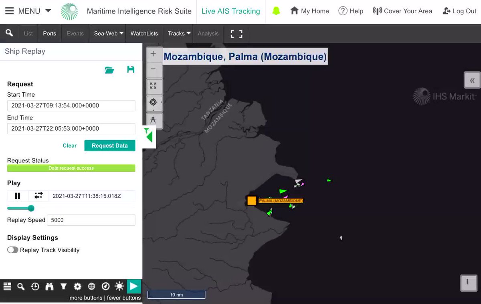This screenshot has height=304, width=481.
Task: Clear the replay request
Action: [x=70, y=146]
